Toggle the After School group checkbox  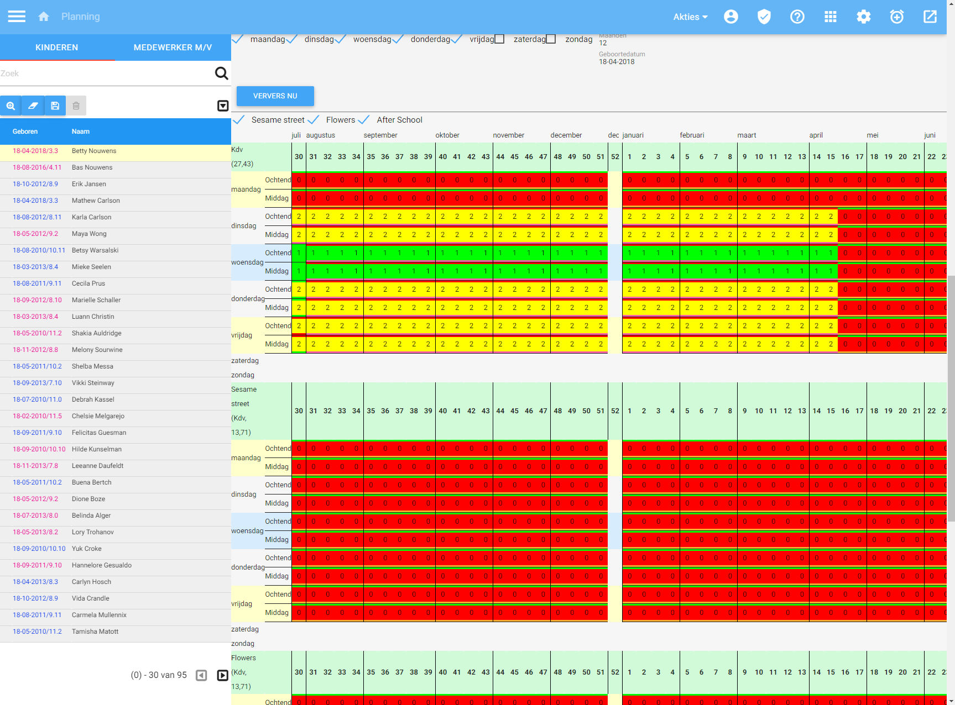coord(364,120)
